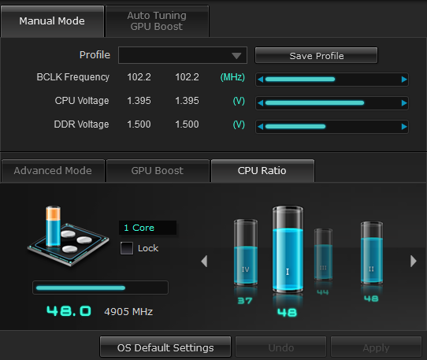The height and width of the screenshot is (360, 427).
Task: Select the core II cylinder icon
Action: [371, 253]
